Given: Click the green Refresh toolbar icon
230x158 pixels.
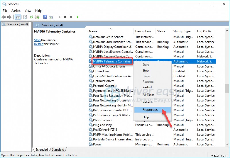Looking at the screenshot, I should tap(32, 17).
